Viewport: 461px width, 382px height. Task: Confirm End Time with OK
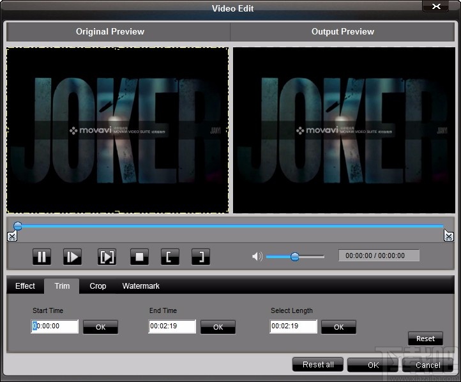218,327
